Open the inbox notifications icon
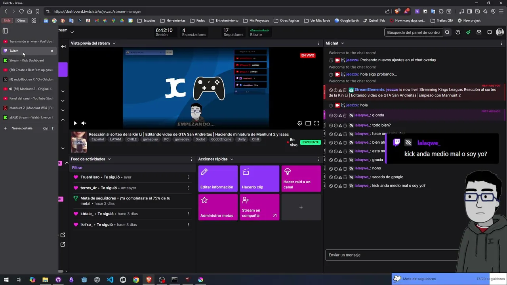Image resolution: width=507 pixels, height=285 pixels. coord(479,32)
